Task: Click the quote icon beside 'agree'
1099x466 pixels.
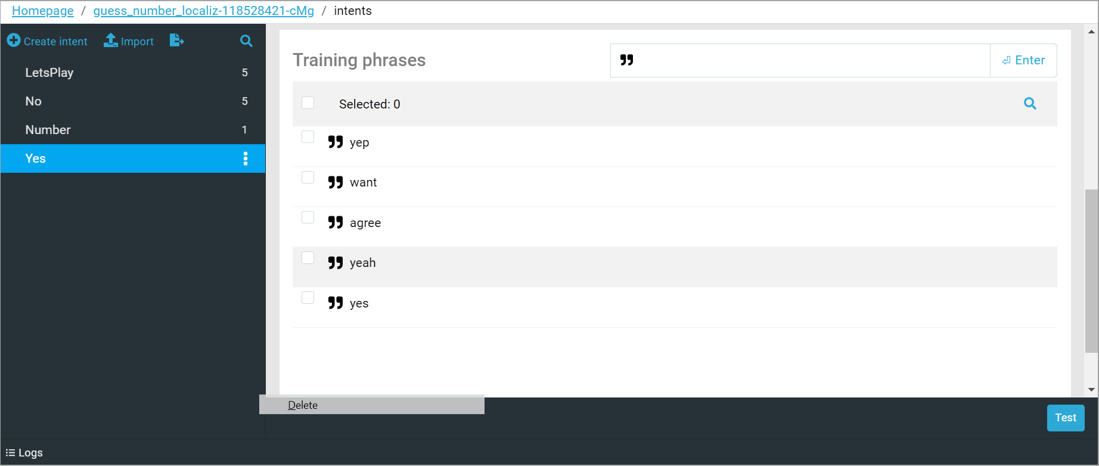Action: (336, 222)
